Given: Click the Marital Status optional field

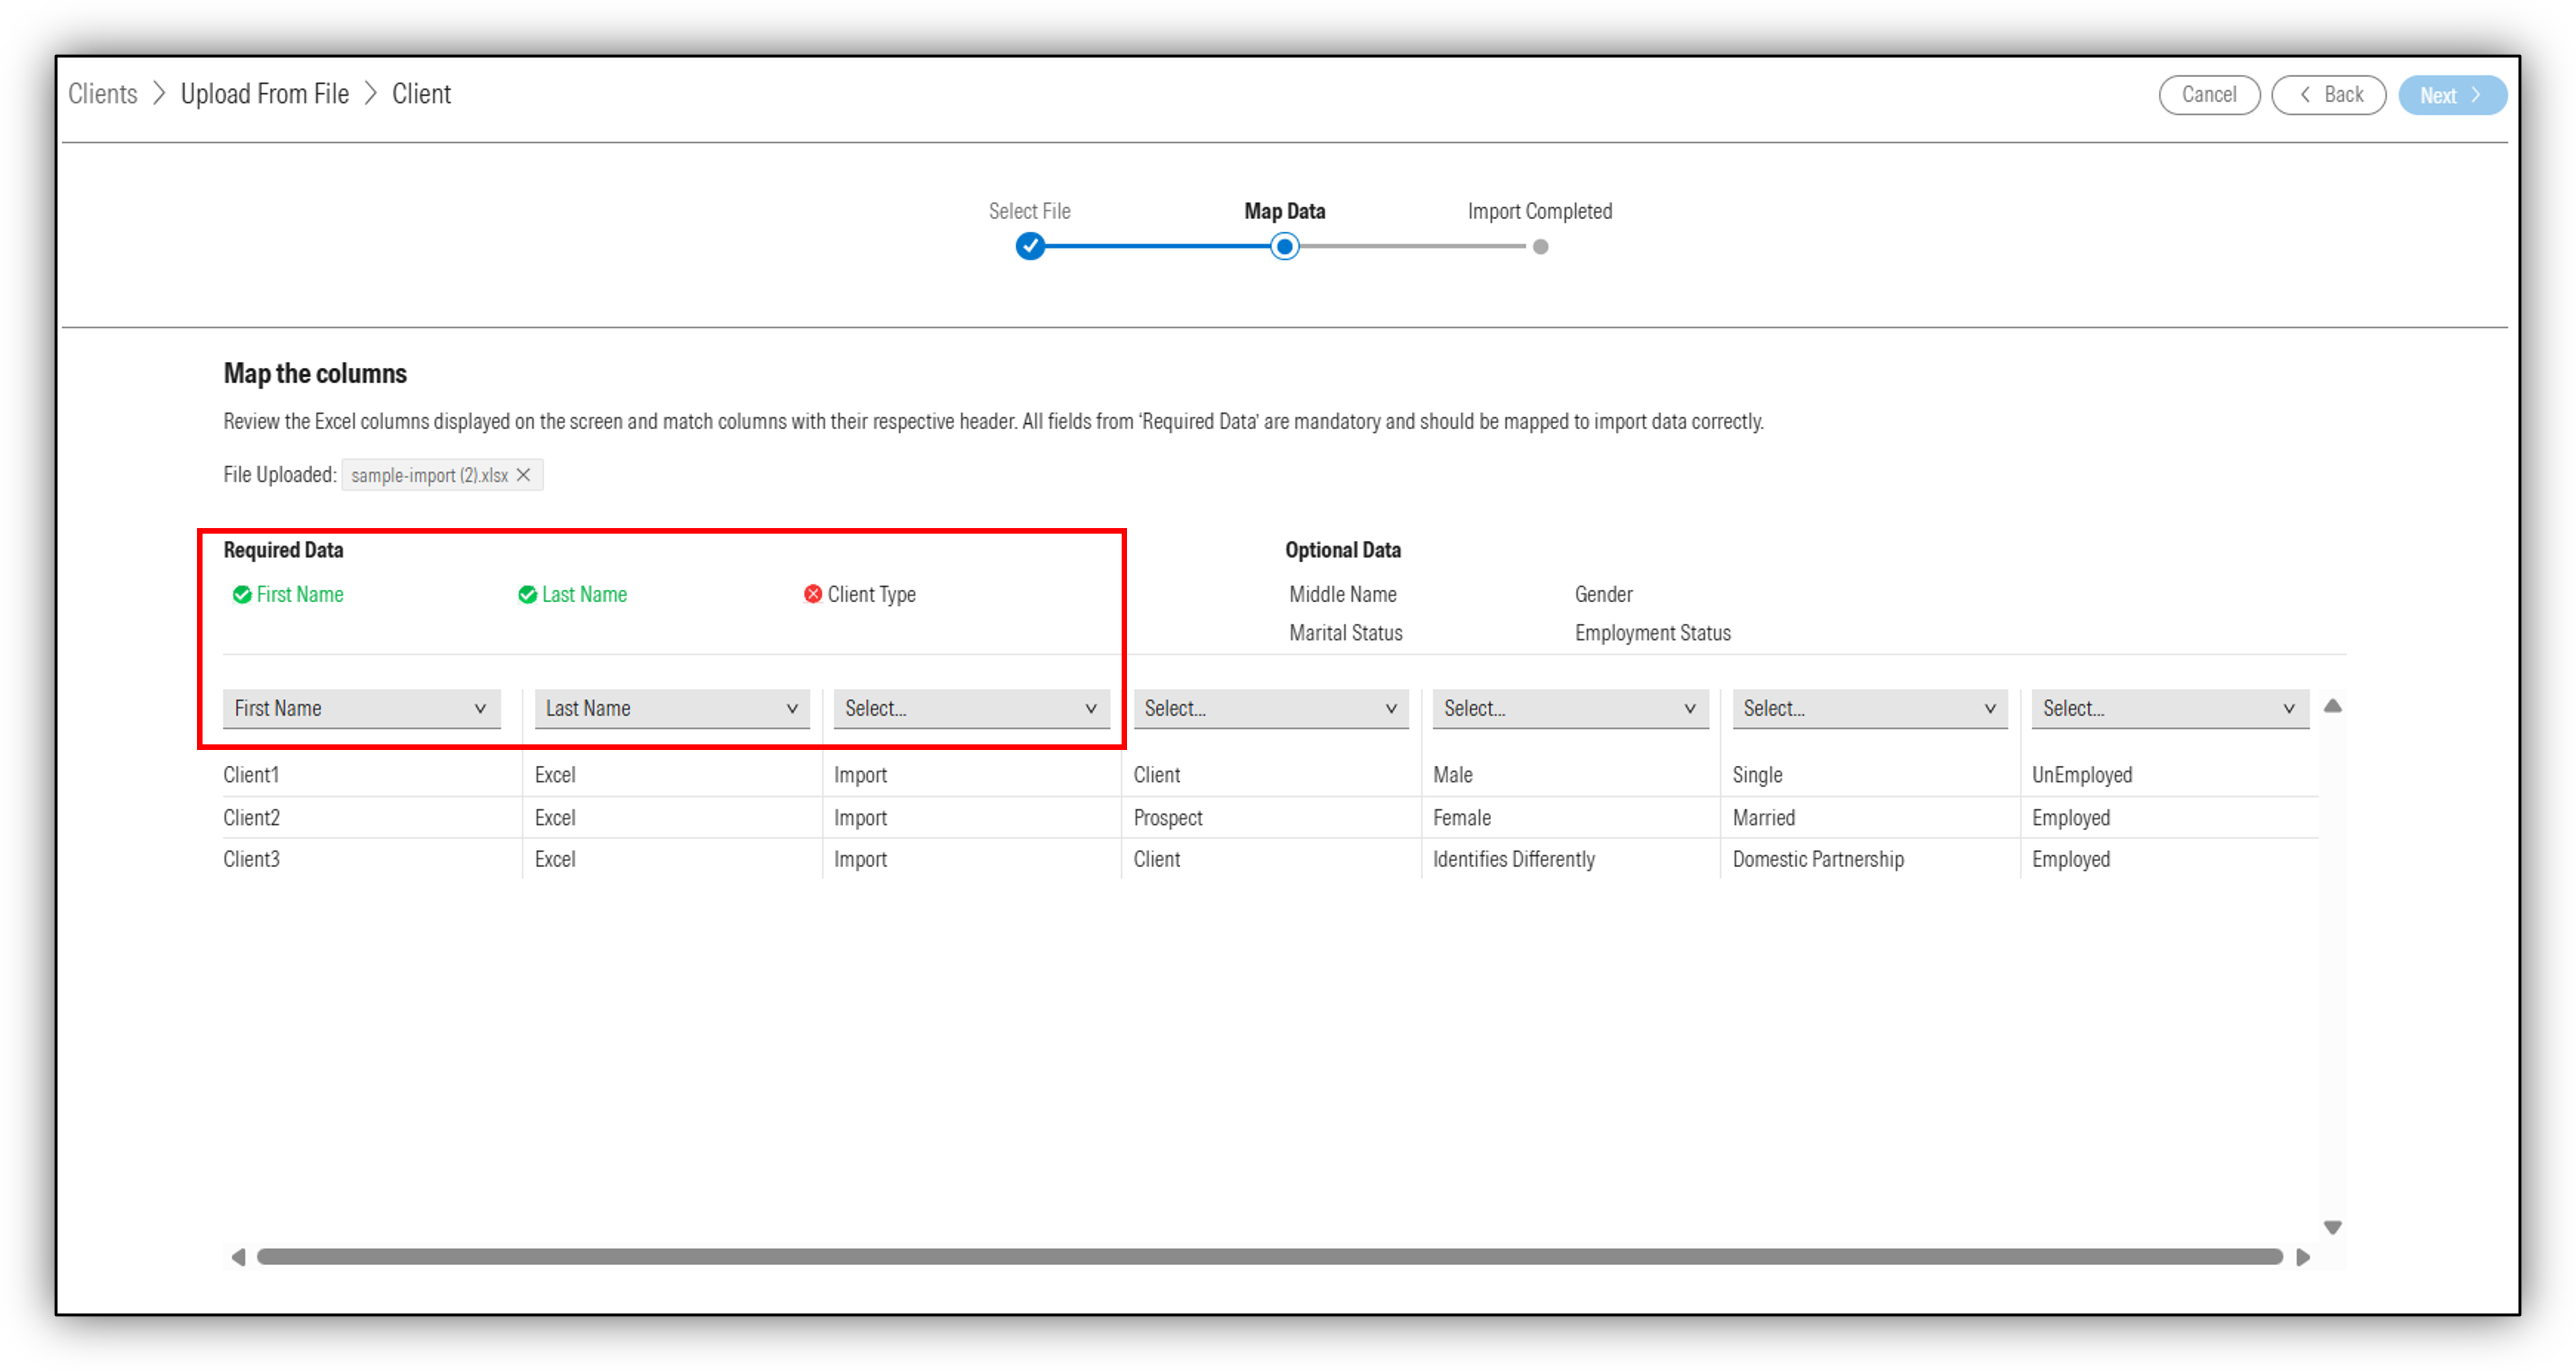Looking at the screenshot, I should 1346,633.
